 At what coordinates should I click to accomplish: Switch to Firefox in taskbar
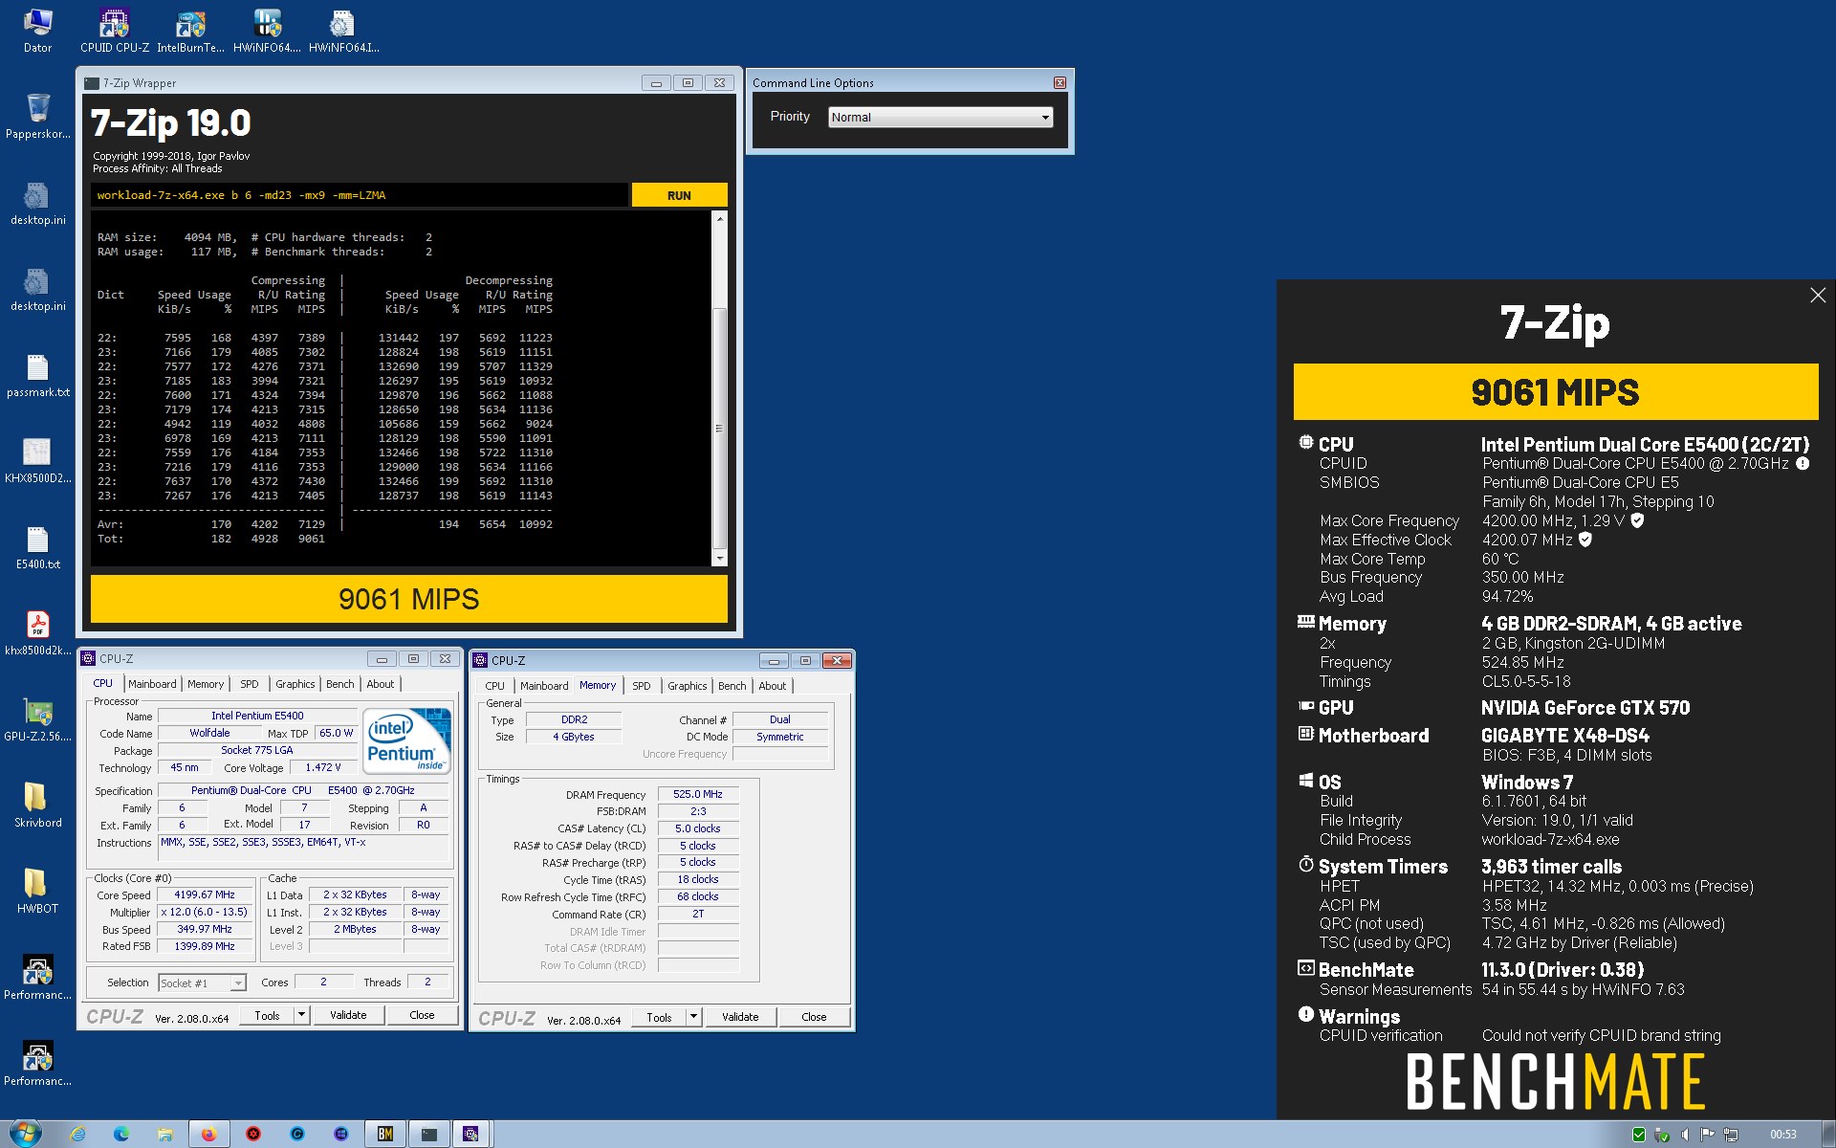[209, 1134]
